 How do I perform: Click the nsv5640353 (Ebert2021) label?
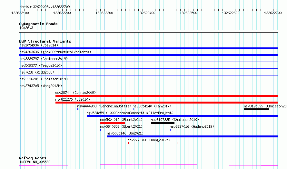coord(121,126)
